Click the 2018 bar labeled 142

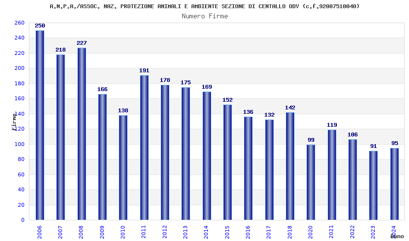[x=290, y=166]
